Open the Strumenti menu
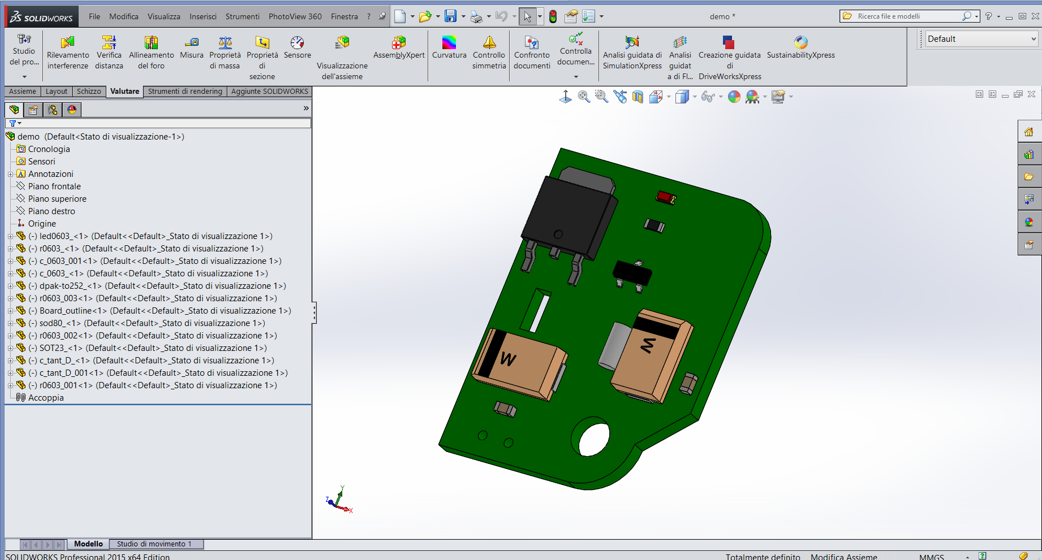Viewport: 1042px width, 560px height. coord(242,16)
